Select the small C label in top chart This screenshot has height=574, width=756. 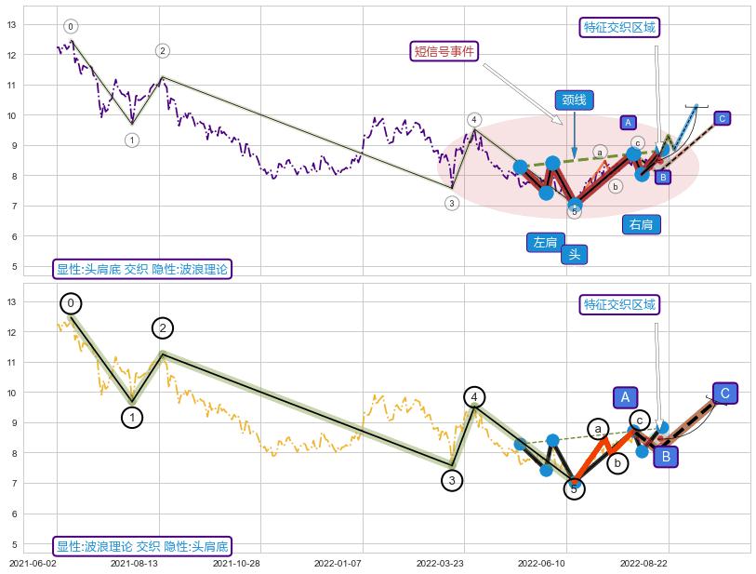tap(722, 118)
